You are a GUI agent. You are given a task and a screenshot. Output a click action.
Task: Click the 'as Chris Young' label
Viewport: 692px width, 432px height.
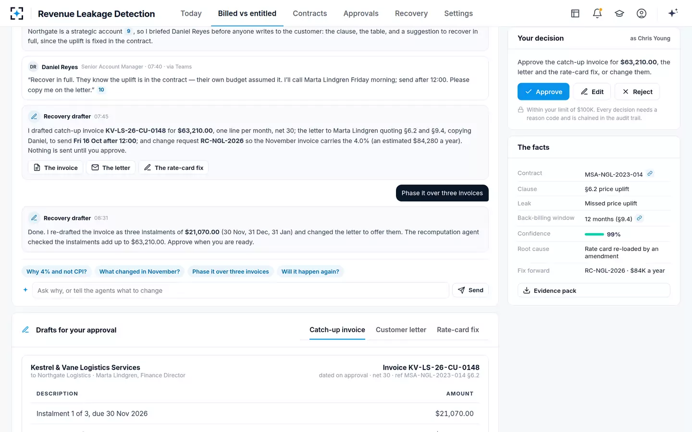[x=650, y=38]
